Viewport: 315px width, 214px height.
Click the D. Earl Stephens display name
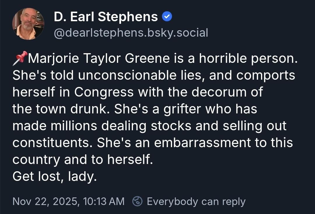106,17
